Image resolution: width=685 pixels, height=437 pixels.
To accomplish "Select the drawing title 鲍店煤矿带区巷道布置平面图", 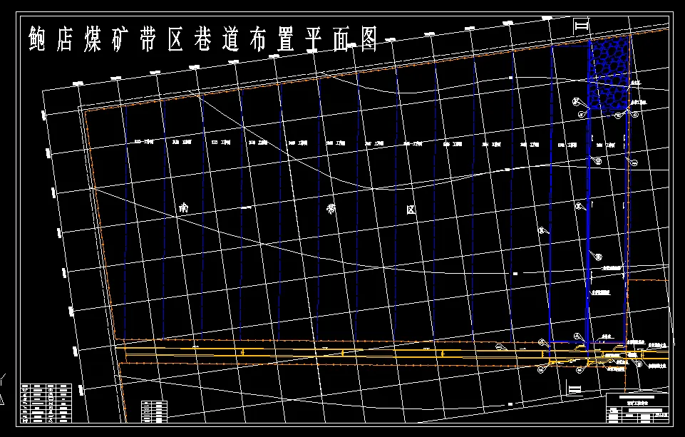I will pyautogui.click(x=203, y=39).
